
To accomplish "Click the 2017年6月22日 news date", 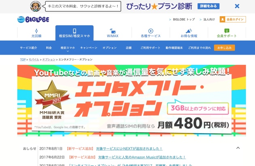I will (52, 157).
